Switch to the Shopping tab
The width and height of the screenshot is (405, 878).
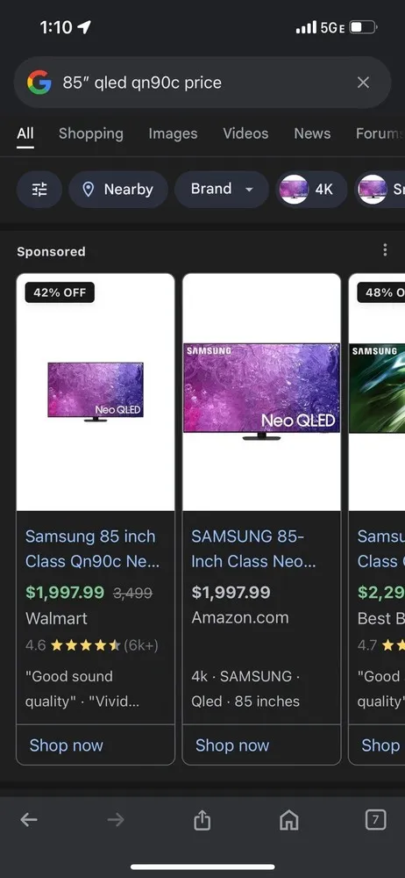[x=90, y=133]
